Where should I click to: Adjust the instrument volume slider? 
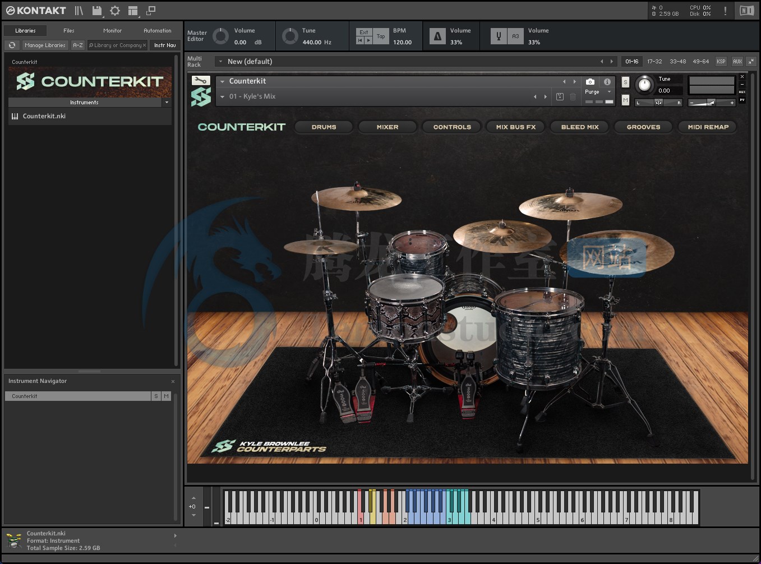pos(712,103)
